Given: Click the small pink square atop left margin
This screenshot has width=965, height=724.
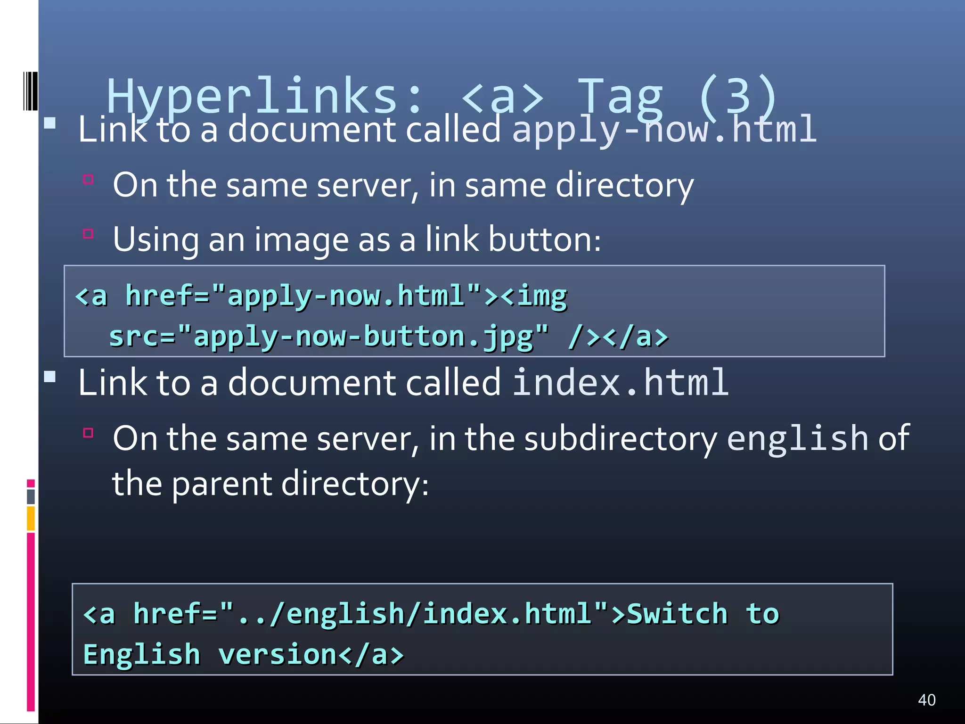Looking at the screenshot, I should (x=31, y=483).
